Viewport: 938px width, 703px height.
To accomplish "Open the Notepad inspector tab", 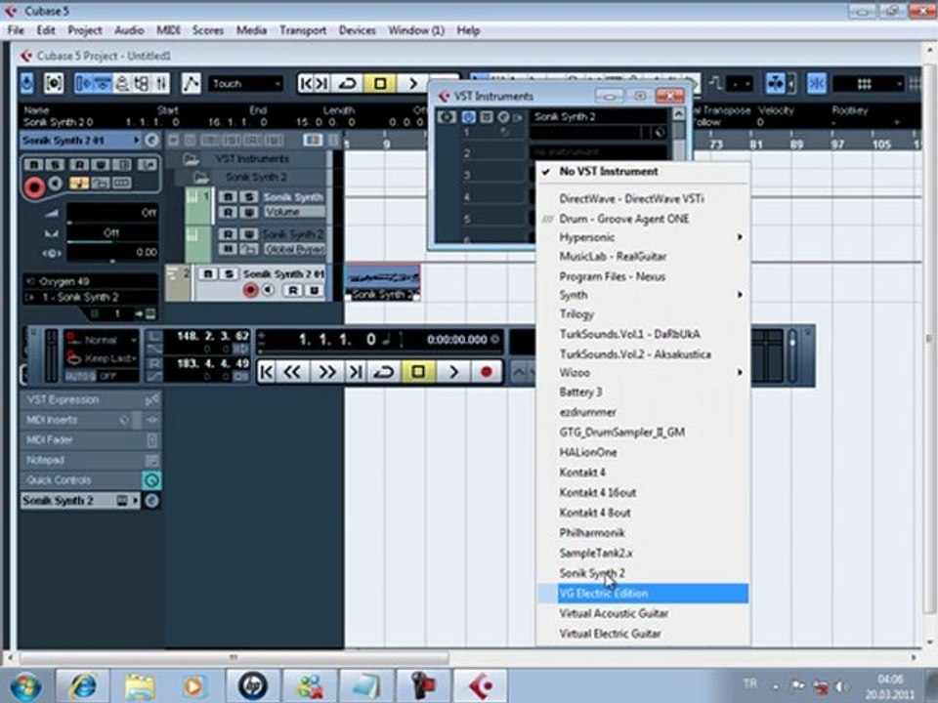I will tap(91, 460).
